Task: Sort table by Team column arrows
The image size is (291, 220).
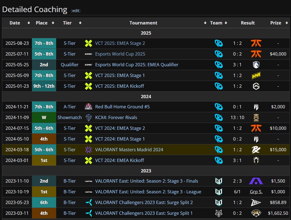Action: coord(226,23)
